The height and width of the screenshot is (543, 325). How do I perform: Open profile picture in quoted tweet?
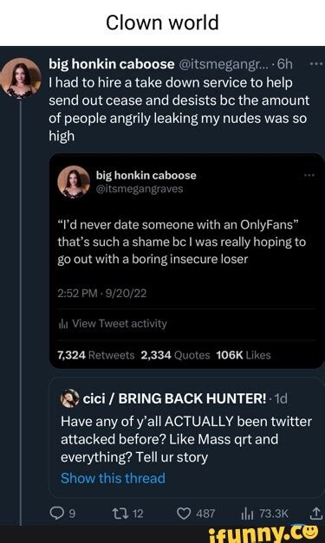(74, 182)
